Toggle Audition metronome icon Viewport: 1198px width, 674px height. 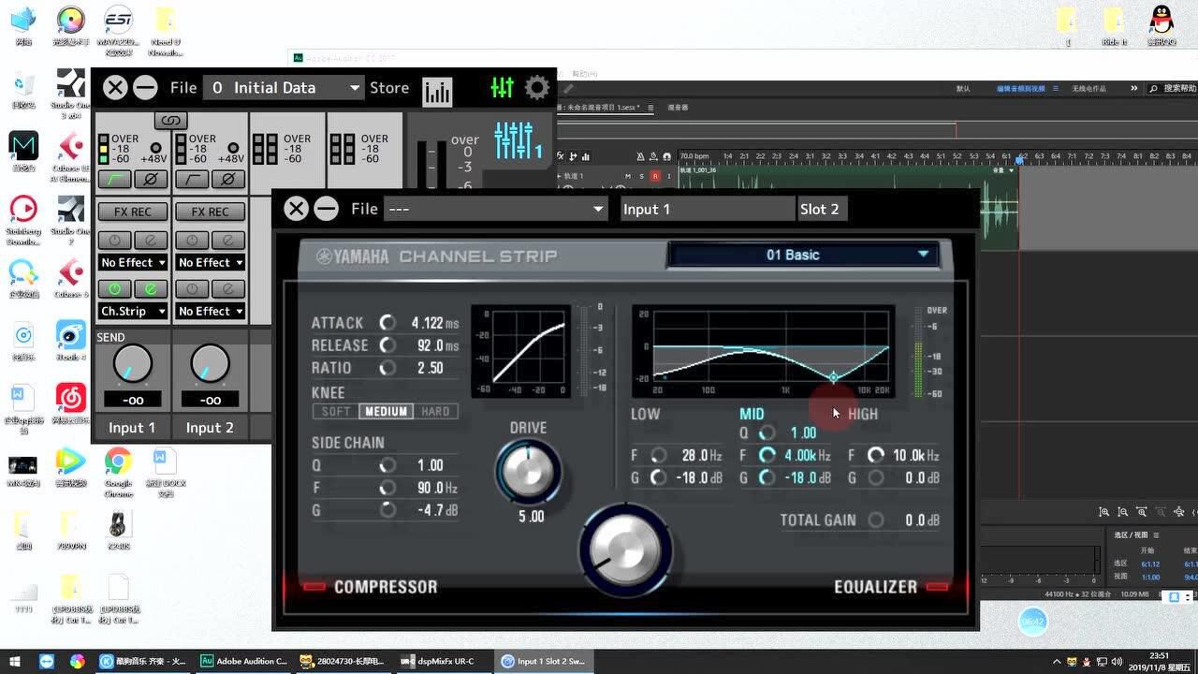(x=642, y=156)
